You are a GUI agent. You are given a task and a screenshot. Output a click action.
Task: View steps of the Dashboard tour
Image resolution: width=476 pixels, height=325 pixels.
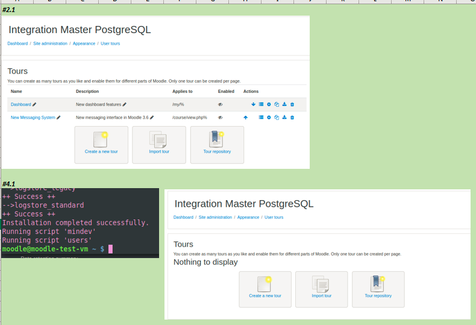(261, 104)
